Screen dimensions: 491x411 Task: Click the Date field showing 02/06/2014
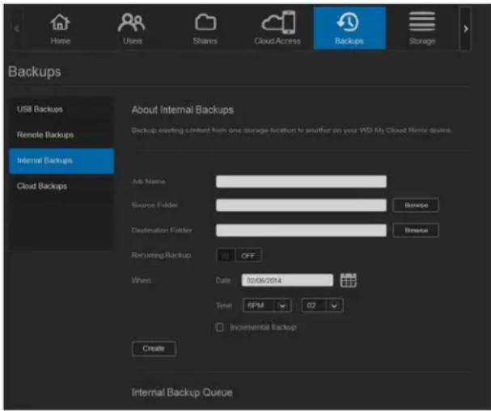tap(287, 280)
